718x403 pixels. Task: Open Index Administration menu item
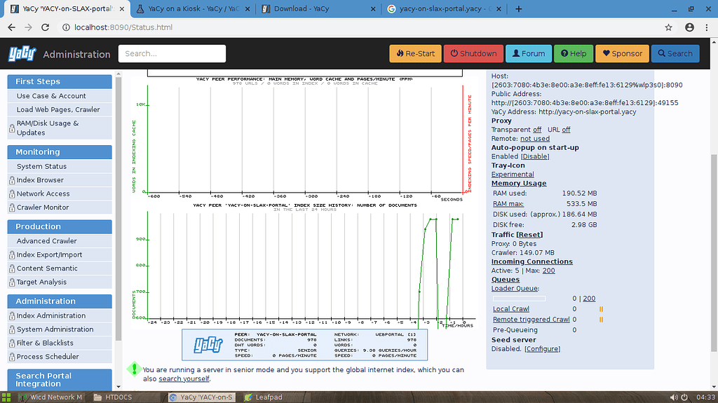click(60, 315)
